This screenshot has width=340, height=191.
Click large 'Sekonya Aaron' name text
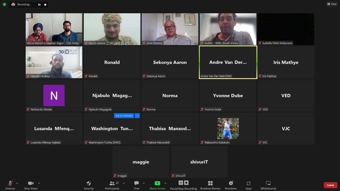(x=170, y=63)
